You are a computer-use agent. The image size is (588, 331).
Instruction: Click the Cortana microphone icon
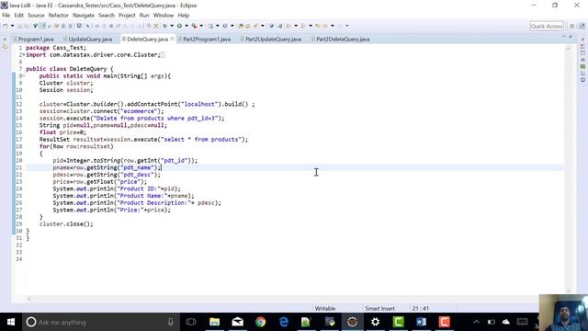(x=171, y=322)
